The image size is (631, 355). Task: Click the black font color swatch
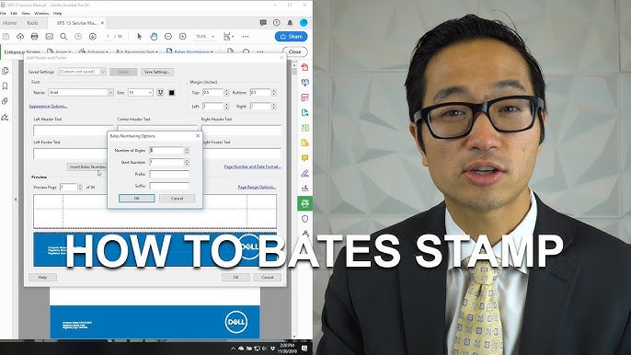pos(172,93)
